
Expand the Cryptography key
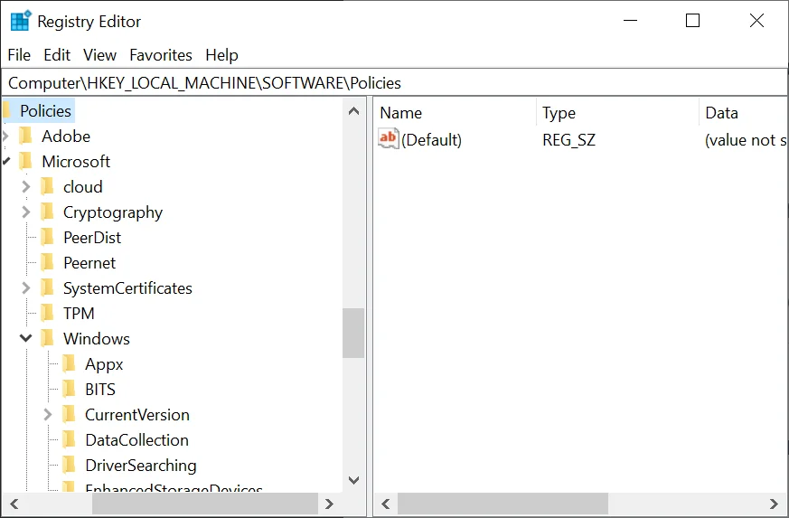coord(26,212)
